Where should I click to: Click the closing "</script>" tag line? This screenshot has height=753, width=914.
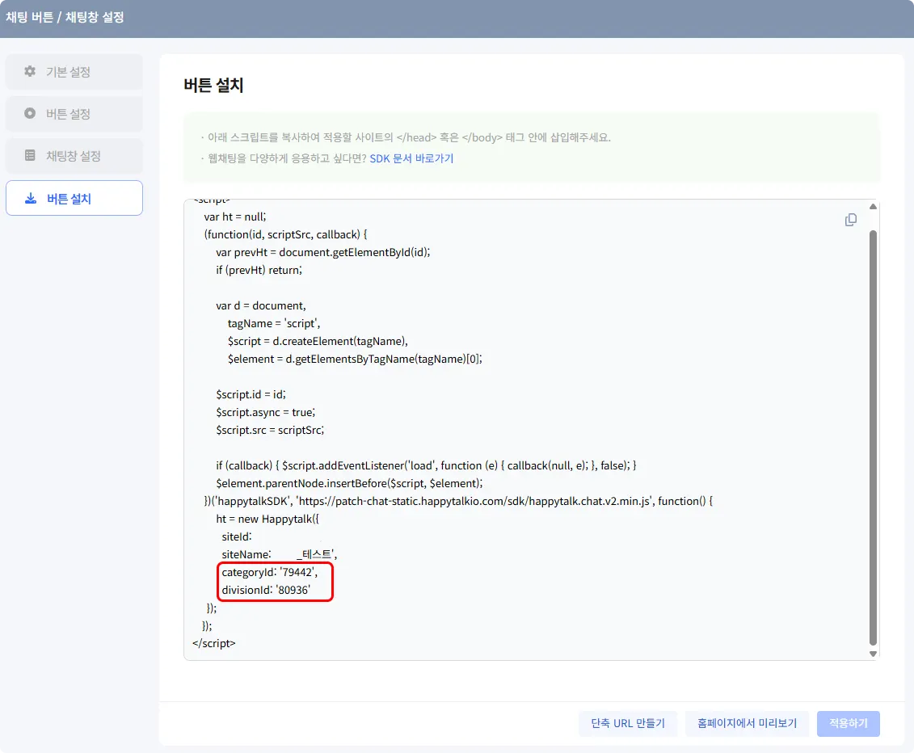point(214,643)
